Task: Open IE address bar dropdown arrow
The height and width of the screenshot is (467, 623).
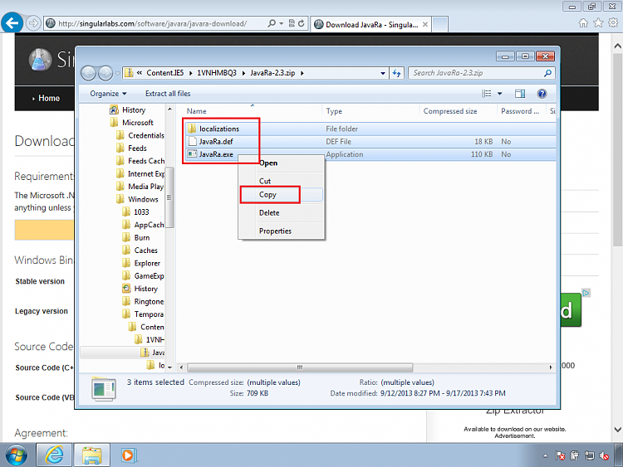Action: pyautogui.click(x=282, y=23)
